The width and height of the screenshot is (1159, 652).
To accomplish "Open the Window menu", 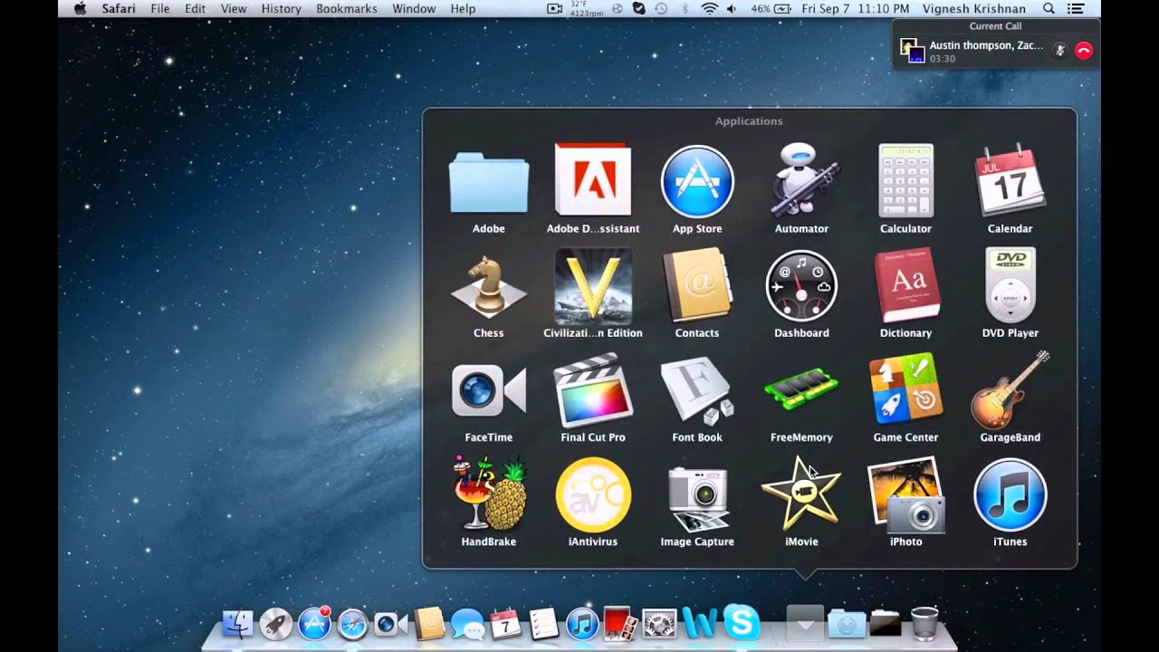I will pyautogui.click(x=414, y=8).
